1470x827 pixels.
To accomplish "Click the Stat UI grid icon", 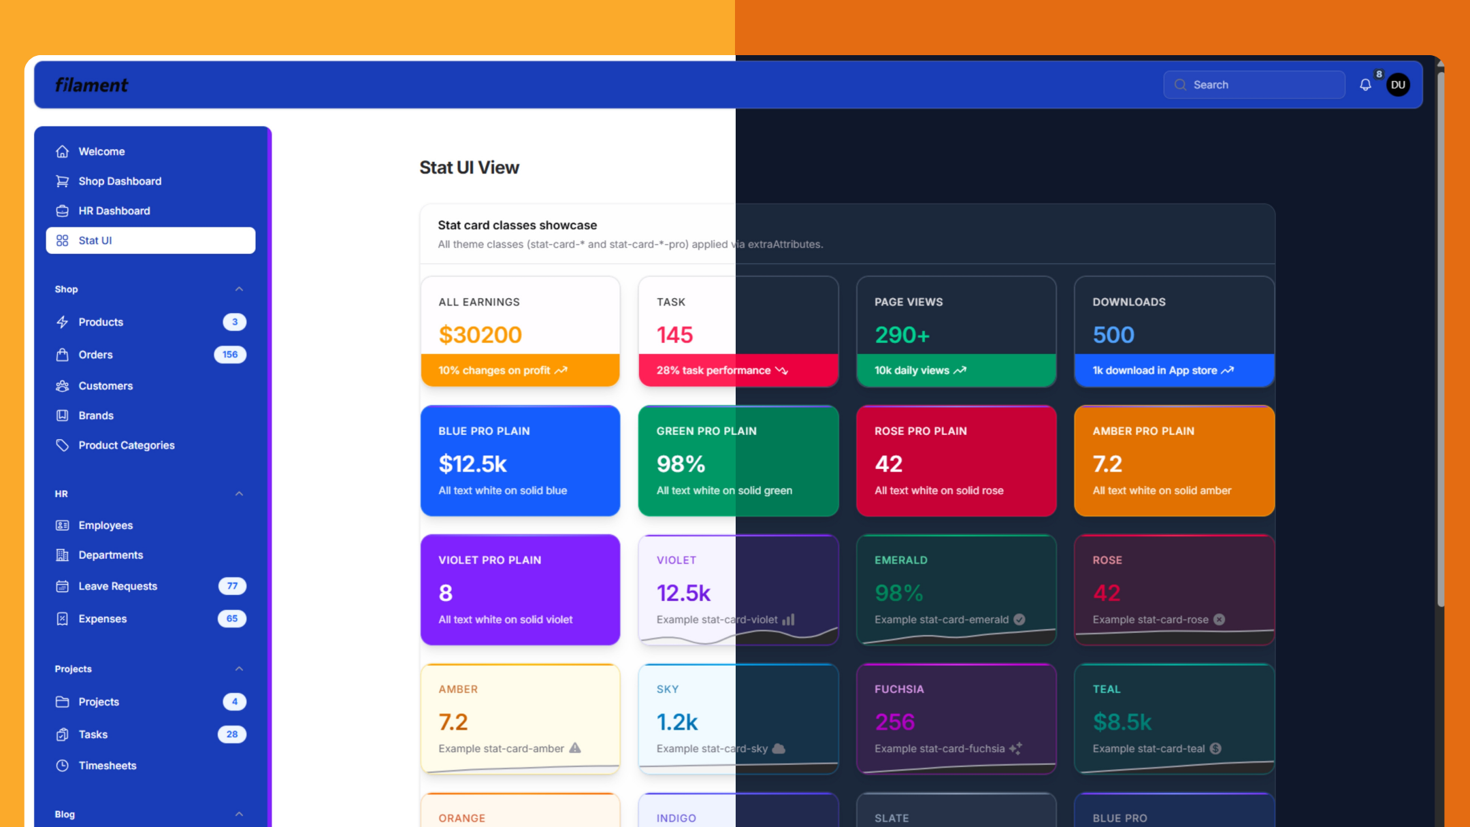I will pyautogui.click(x=62, y=240).
